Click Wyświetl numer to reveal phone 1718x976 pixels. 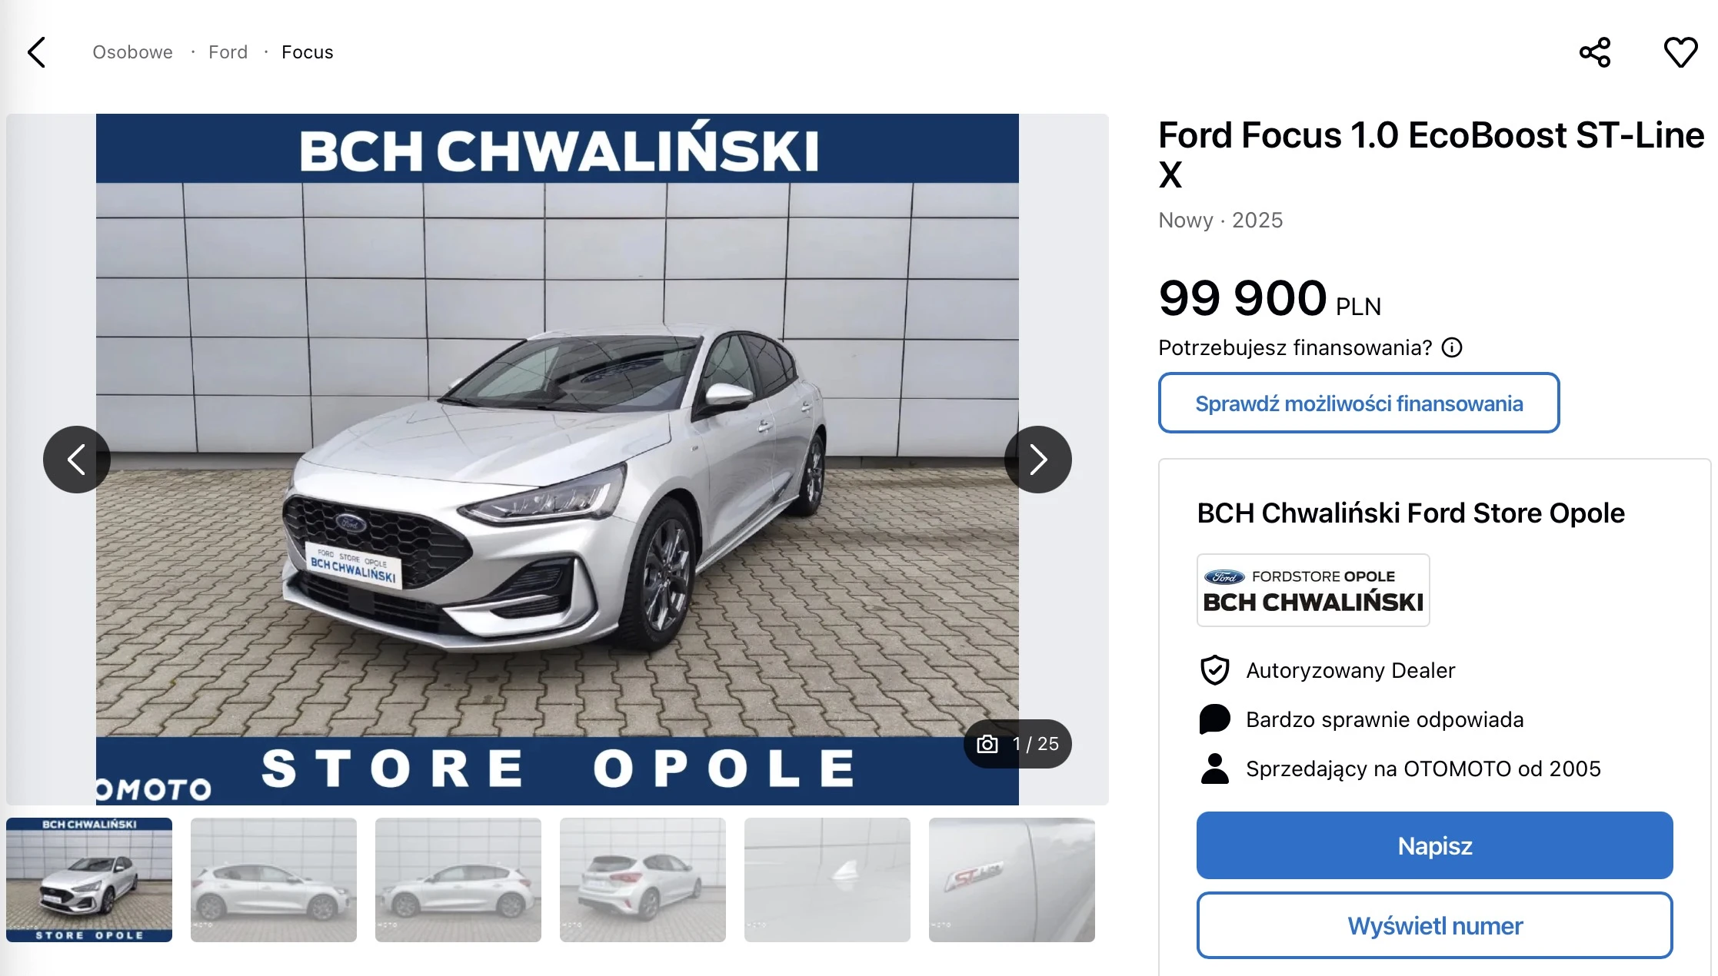click(x=1434, y=925)
